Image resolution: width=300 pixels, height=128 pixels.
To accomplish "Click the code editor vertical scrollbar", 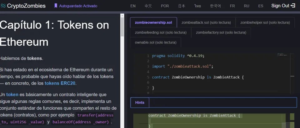I will click(x=292, y=73).
